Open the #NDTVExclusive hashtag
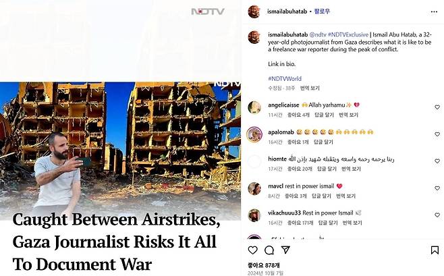444x276 pixels. click(x=348, y=34)
